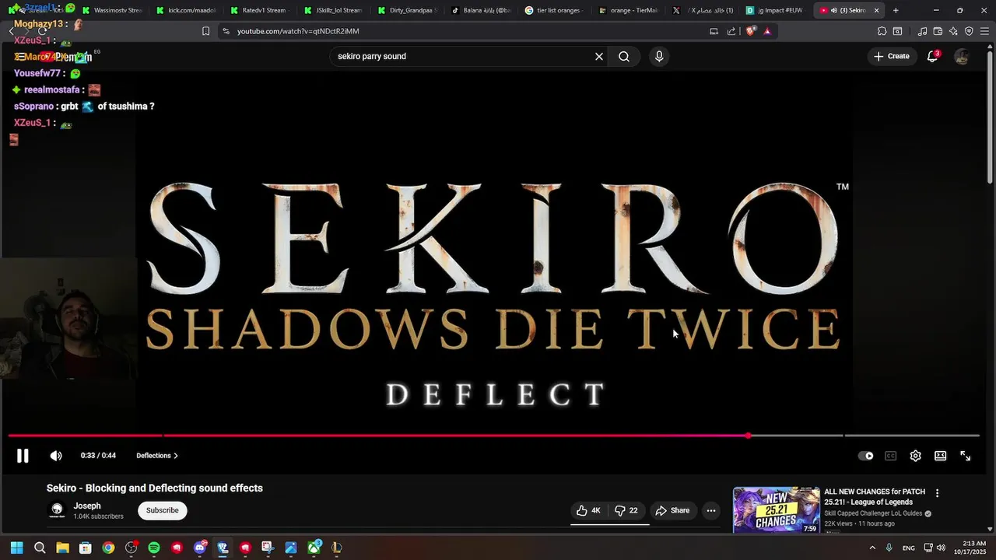Open the 25.21 Changes video thumbnail
The height and width of the screenshot is (560, 996).
tap(777, 509)
